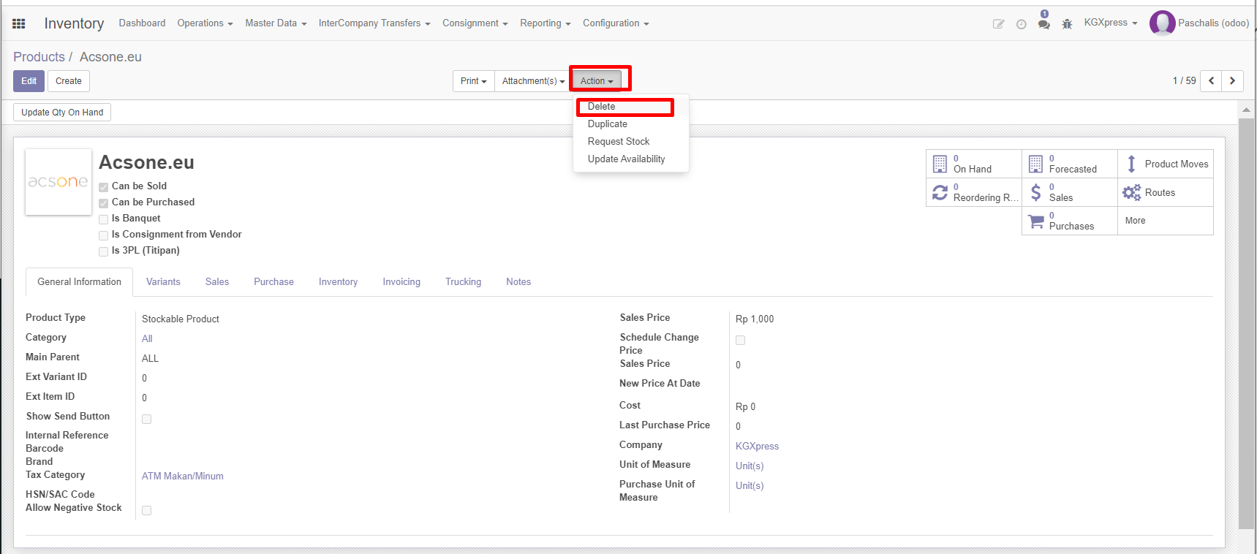Toggle Can be Purchased checkbox

[104, 203]
